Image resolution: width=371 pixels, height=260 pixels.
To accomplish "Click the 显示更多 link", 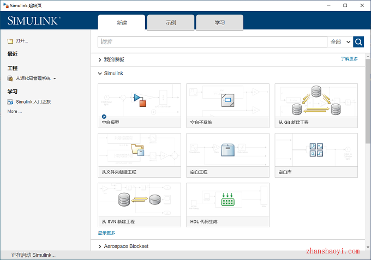I will pyautogui.click(x=106, y=233).
